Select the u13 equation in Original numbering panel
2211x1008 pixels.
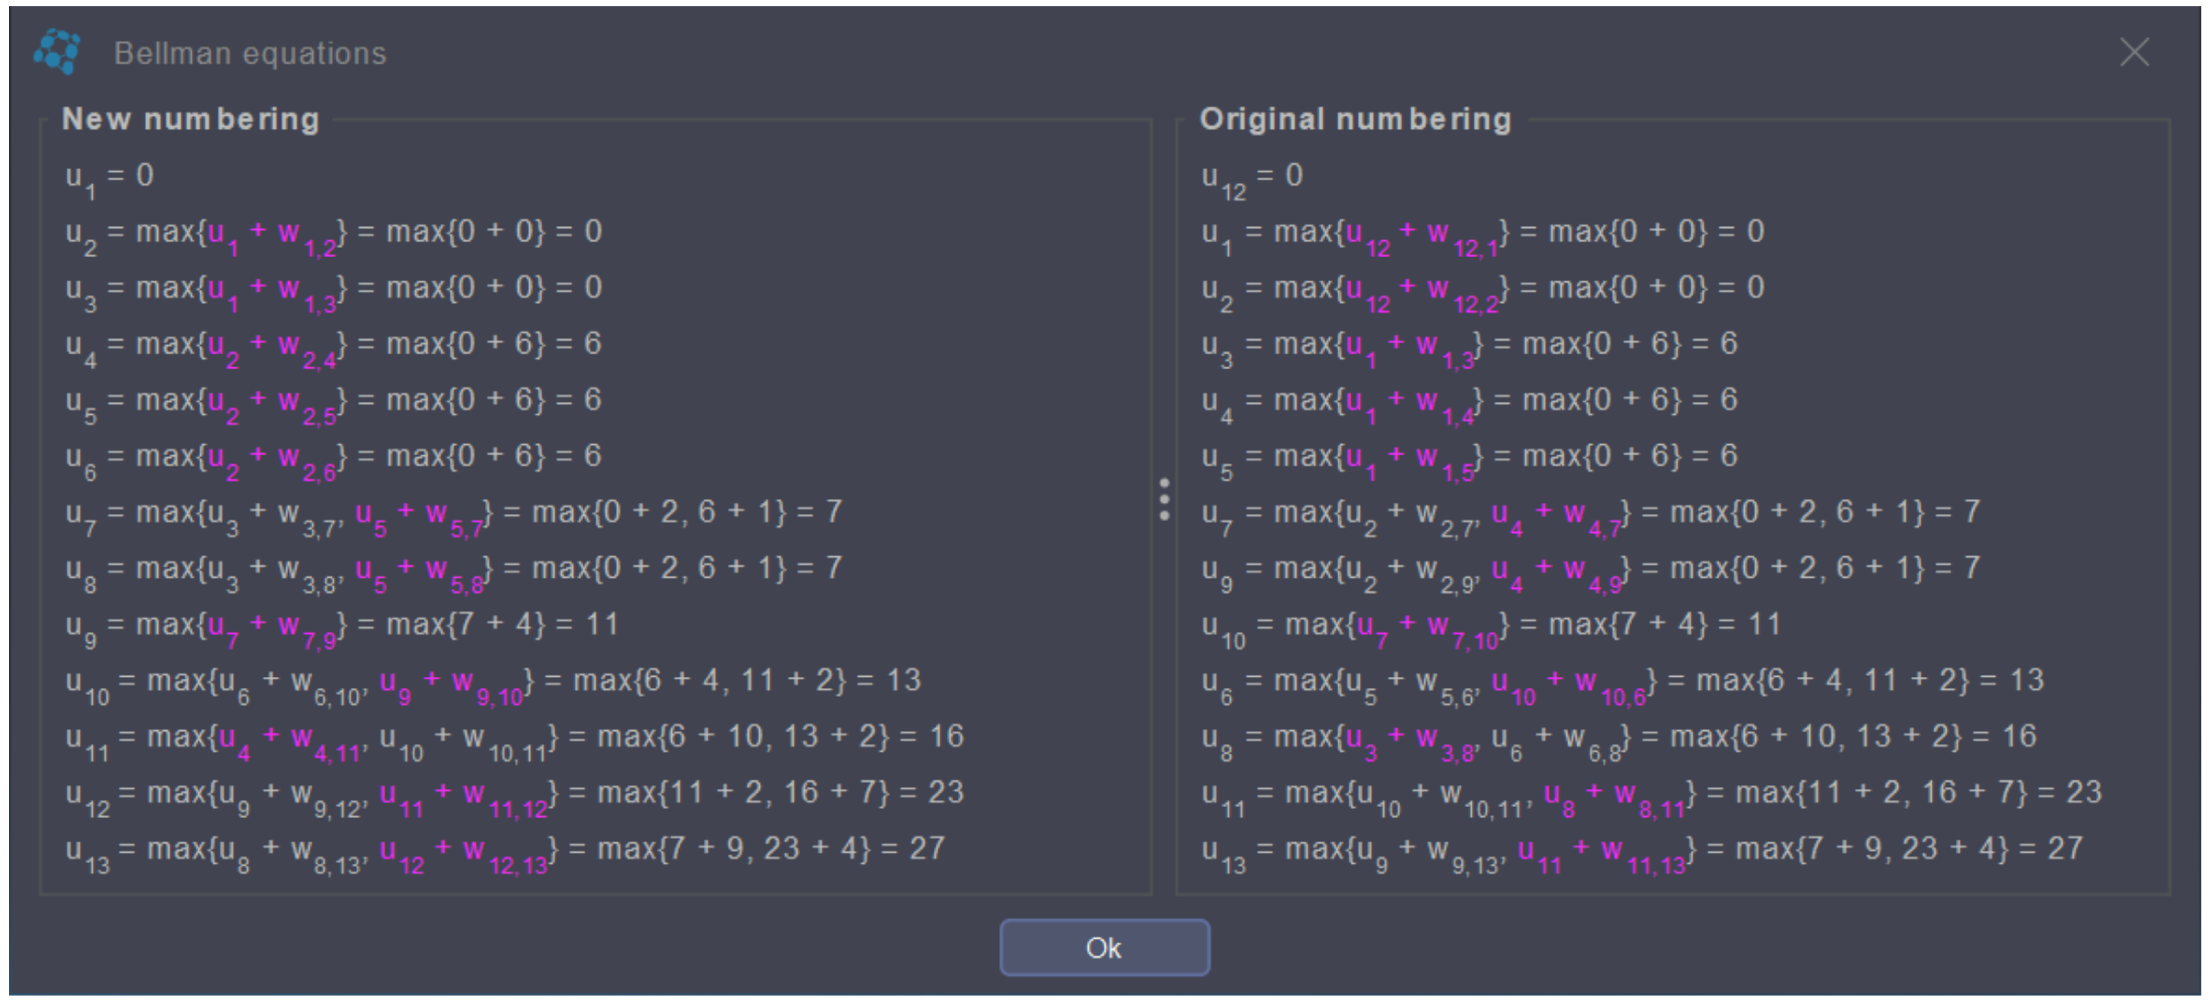tap(1641, 850)
